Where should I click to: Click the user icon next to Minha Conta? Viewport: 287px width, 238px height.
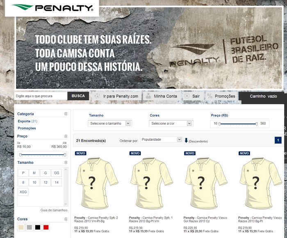click(148, 96)
